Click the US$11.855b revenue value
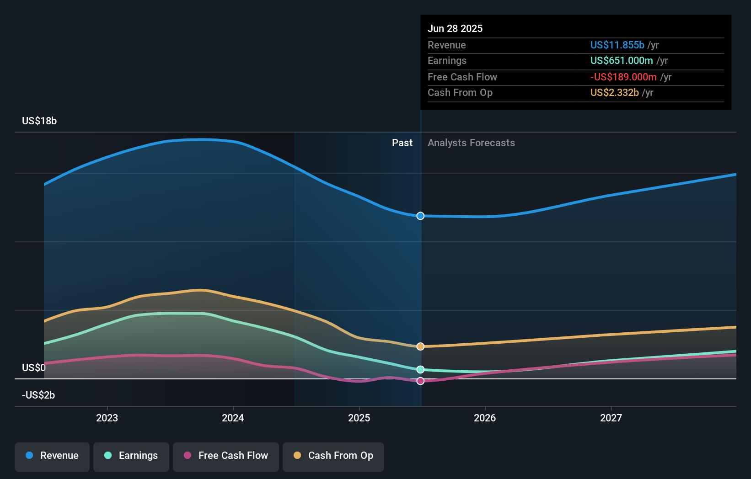Viewport: 751px width, 479px height. pyautogui.click(x=617, y=45)
